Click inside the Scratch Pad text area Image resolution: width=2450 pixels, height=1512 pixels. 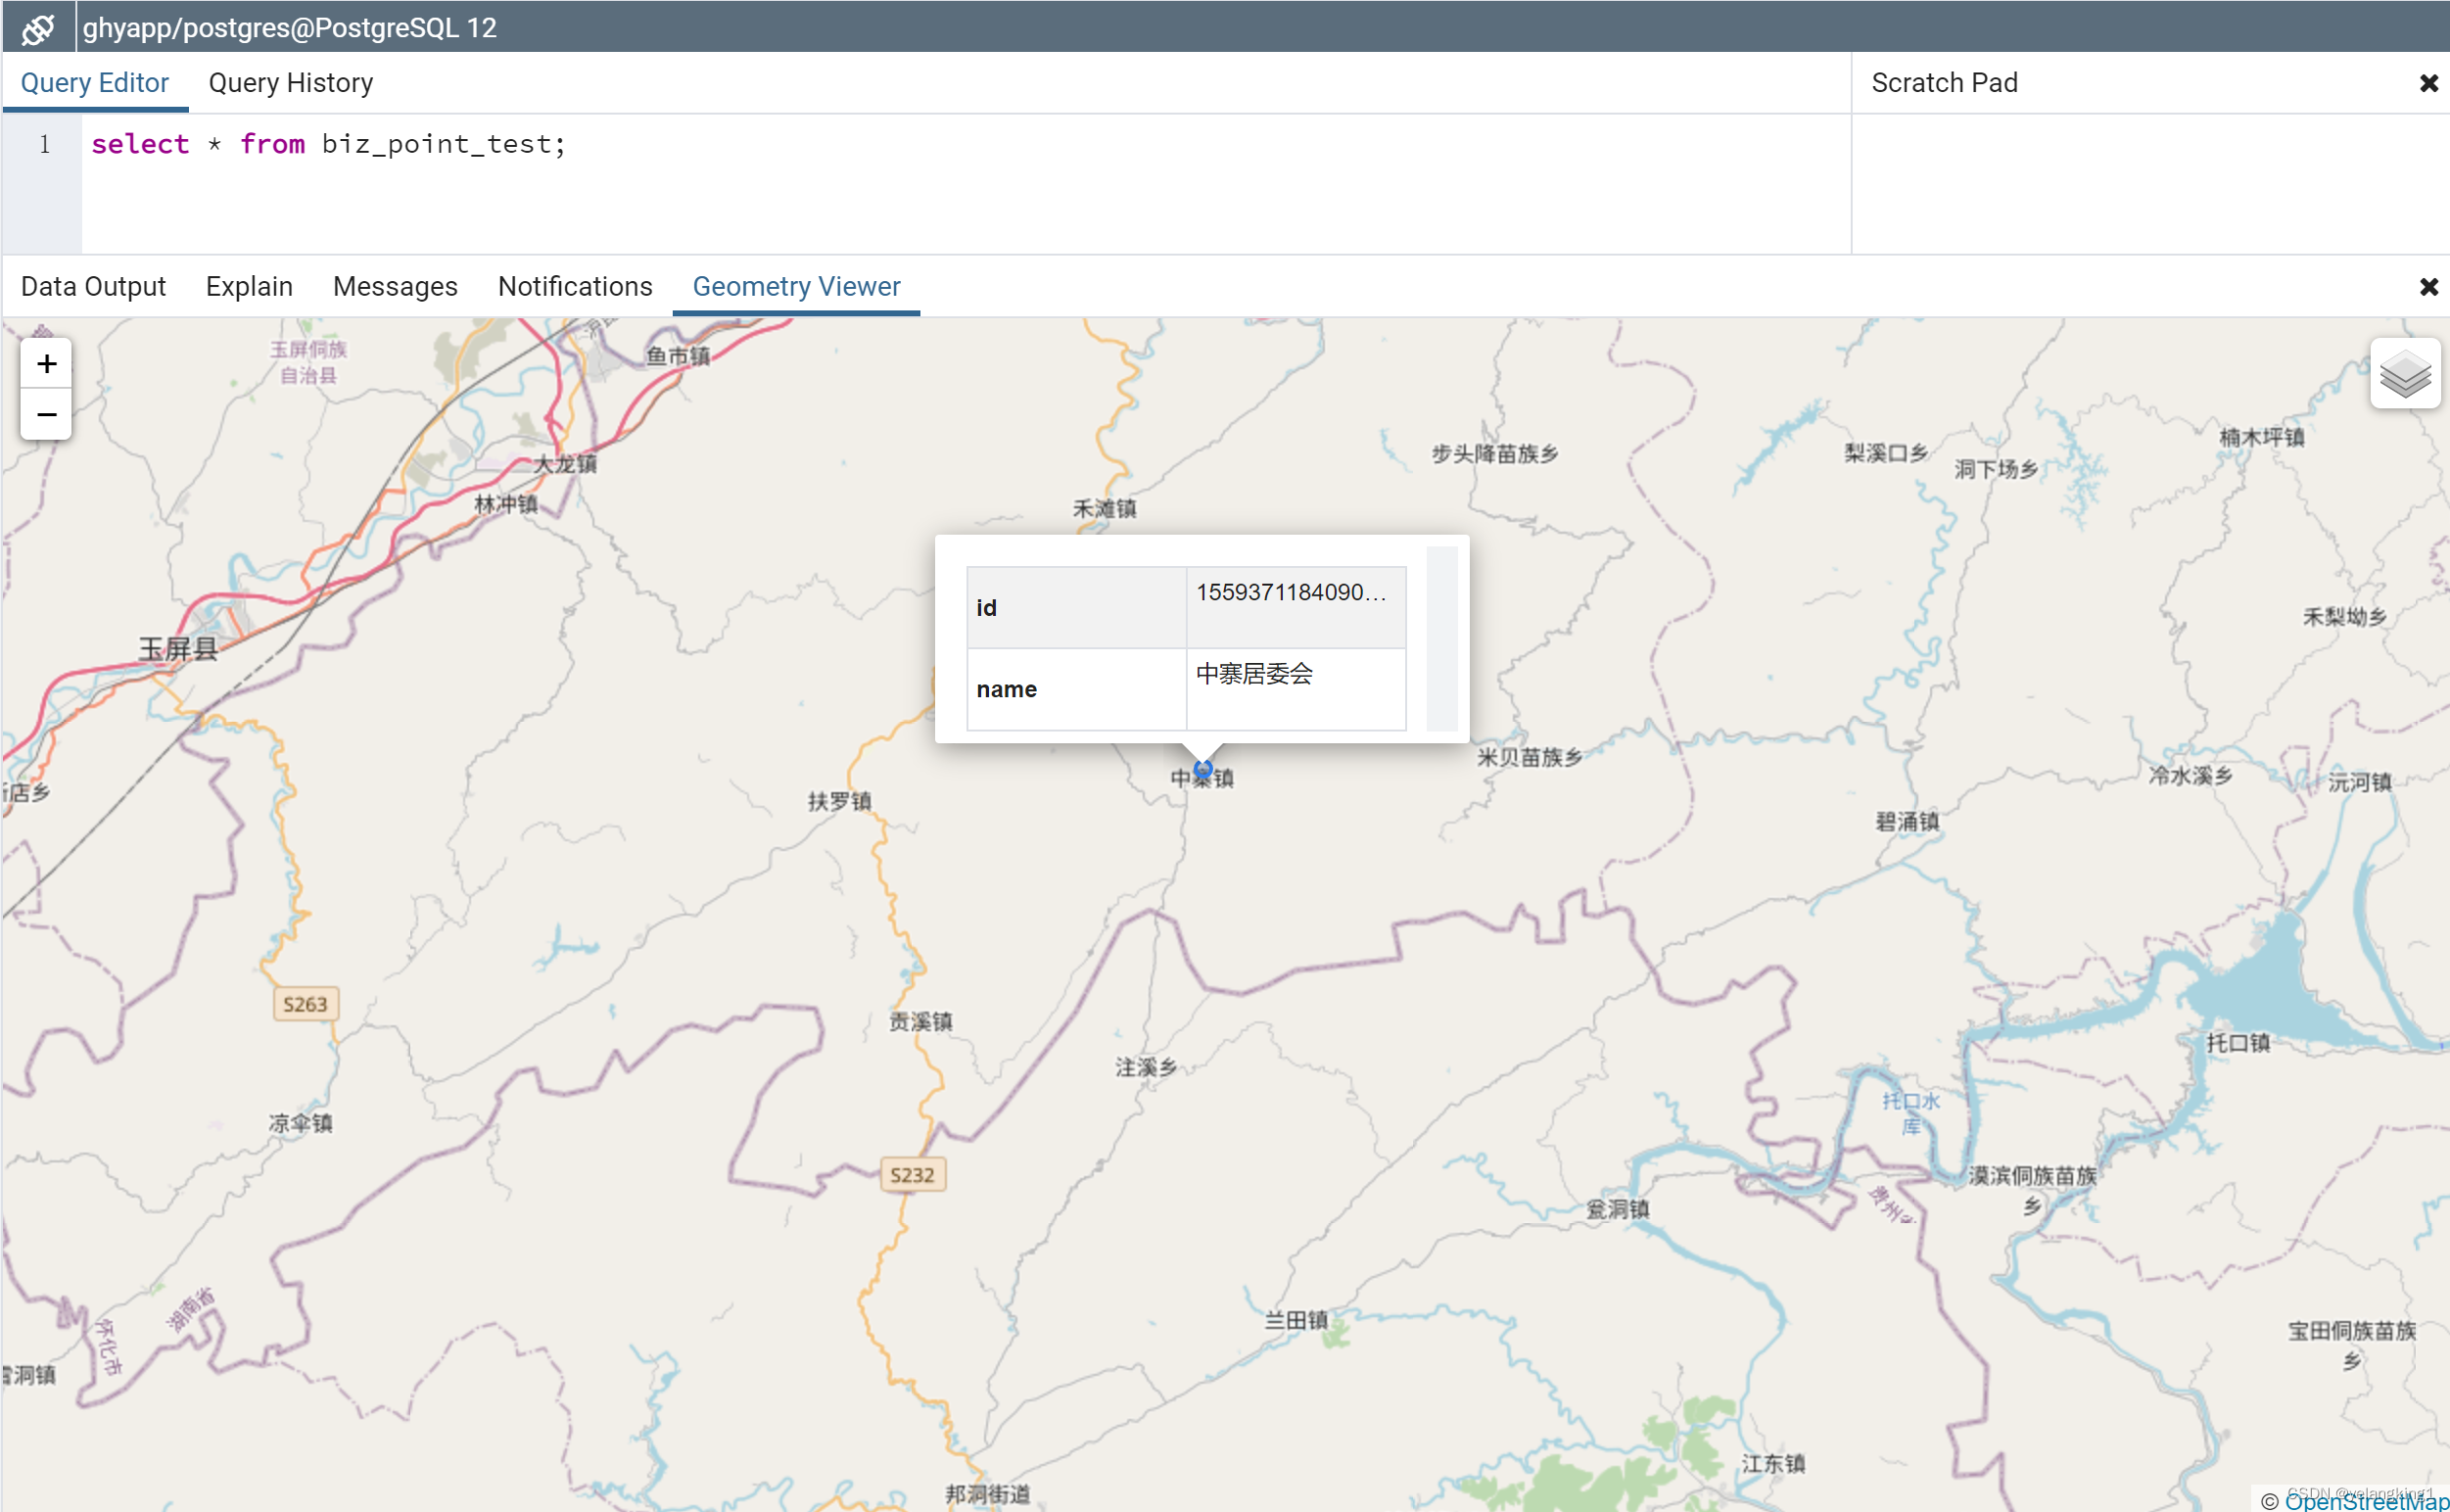click(x=2150, y=183)
